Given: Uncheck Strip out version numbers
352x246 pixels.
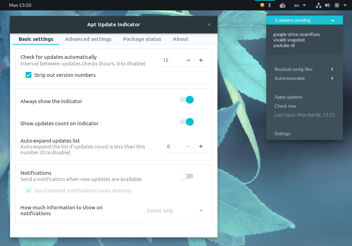Looking at the screenshot, I should (x=28, y=75).
